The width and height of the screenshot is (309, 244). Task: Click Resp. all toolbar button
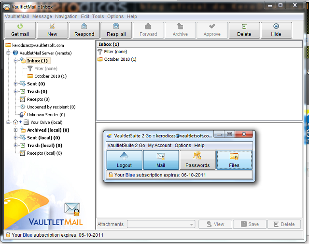click(116, 30)
